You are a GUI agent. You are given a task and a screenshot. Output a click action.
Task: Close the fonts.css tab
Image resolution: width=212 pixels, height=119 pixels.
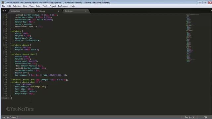(x=85, y=11)
